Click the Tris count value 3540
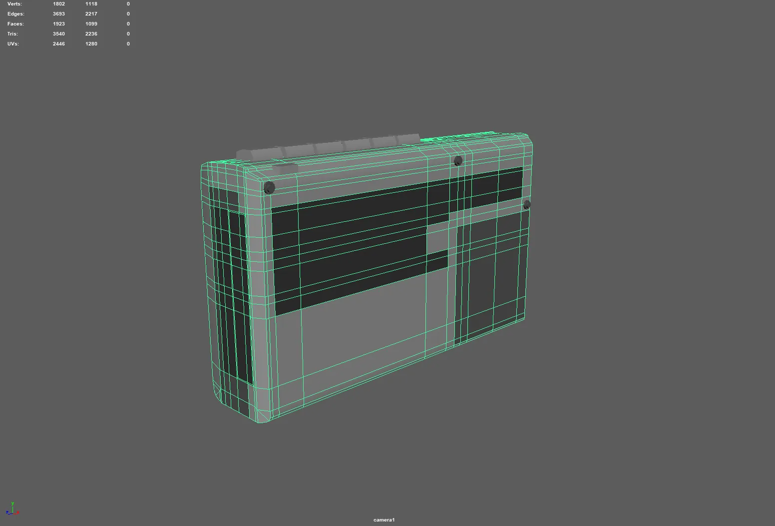Image resolution: width=775 pixels, height=526 pixels. coord(59,33)
